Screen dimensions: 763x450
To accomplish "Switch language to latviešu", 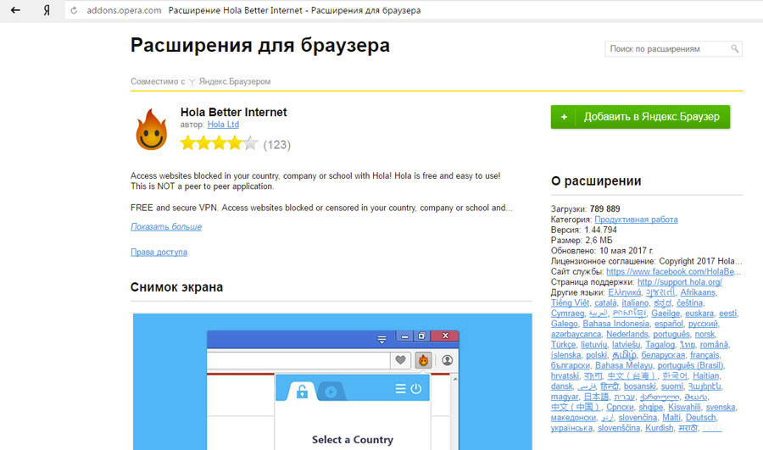I will (627, 344).
